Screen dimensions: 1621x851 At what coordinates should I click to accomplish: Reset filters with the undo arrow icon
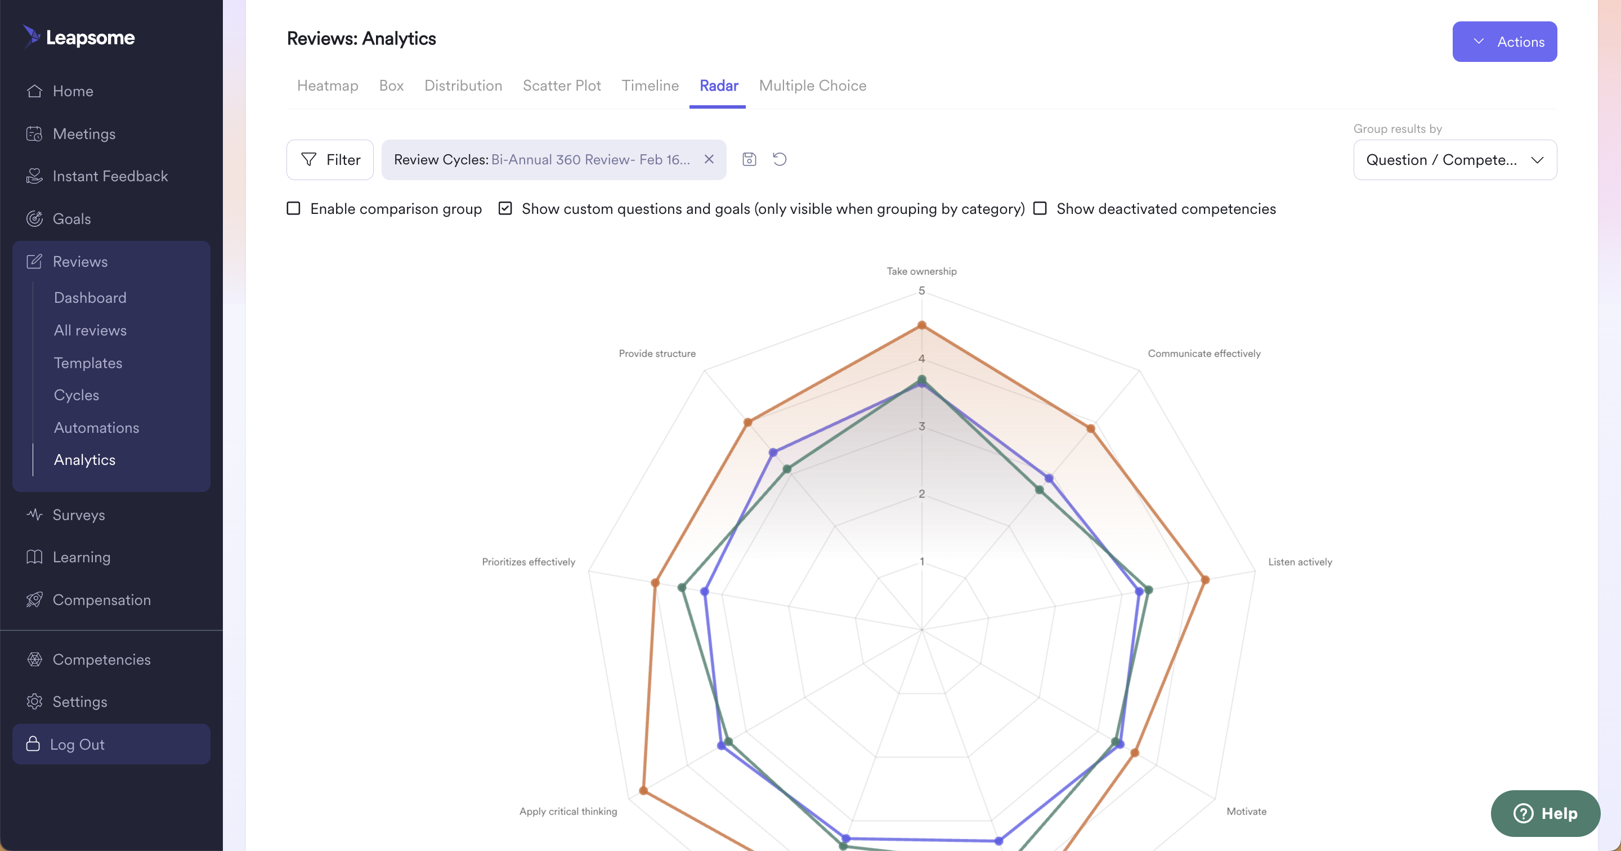click(x=780, y=159)
